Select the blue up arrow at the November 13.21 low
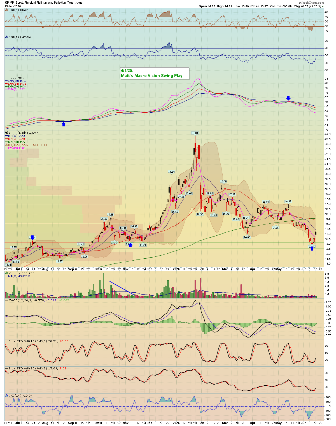 coord(130,245)
